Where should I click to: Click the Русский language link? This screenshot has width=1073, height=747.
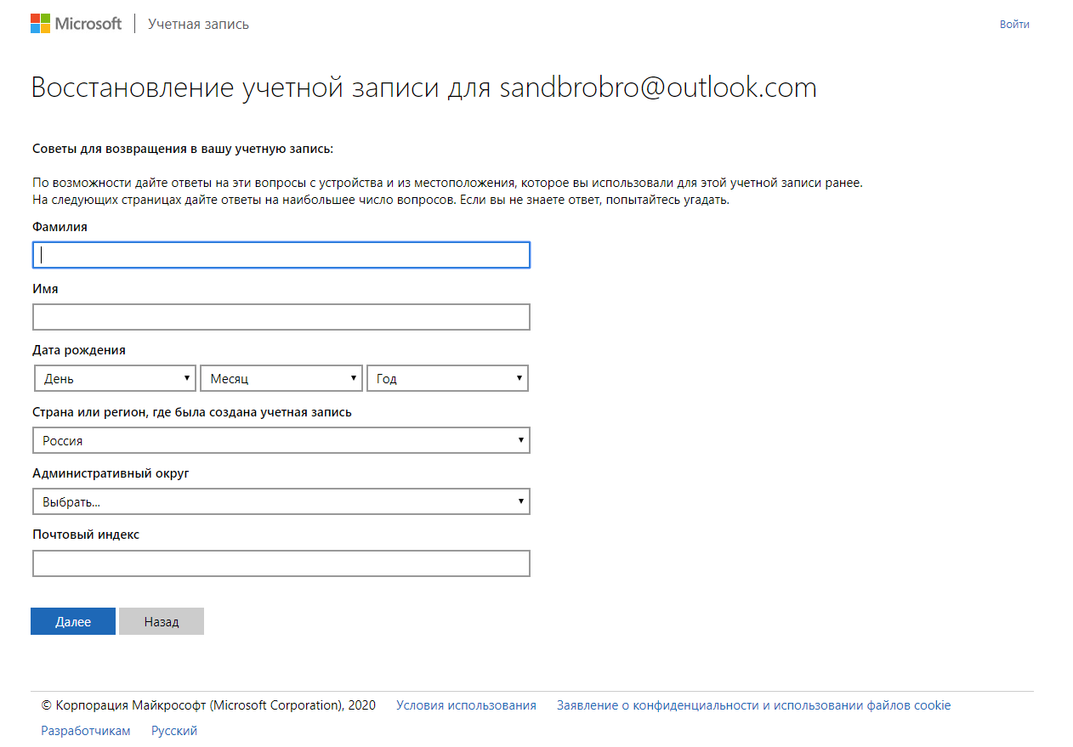click(x=174, y=731)
